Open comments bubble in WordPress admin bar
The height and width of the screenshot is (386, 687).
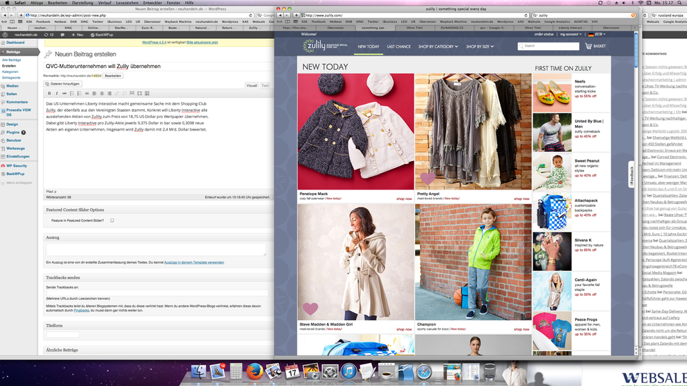(62, 35)
